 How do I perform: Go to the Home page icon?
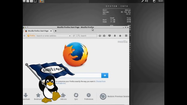click(120, 36)
